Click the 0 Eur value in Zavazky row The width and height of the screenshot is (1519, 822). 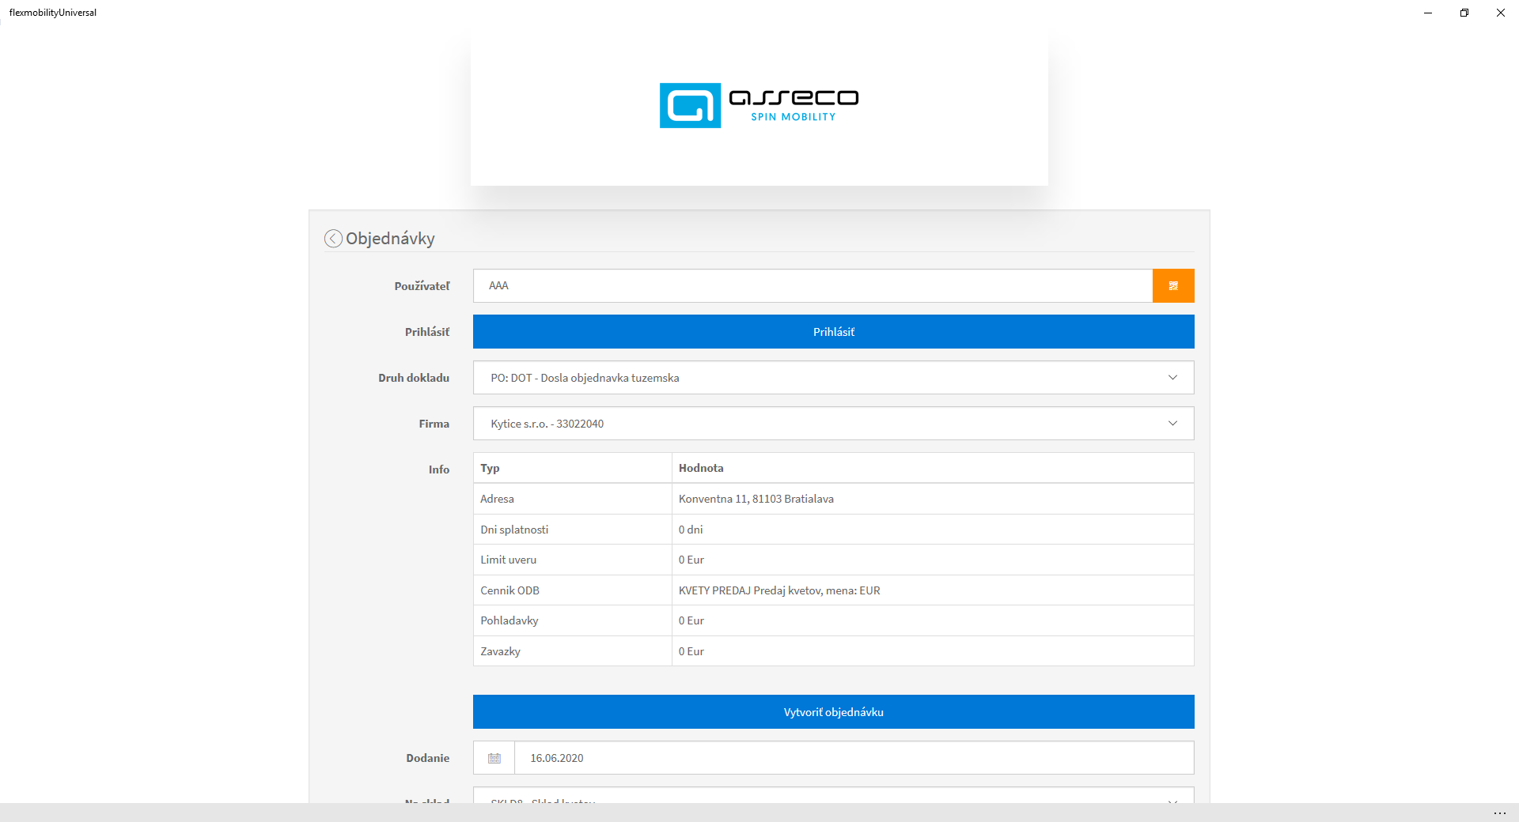click(x=691, y=651)
